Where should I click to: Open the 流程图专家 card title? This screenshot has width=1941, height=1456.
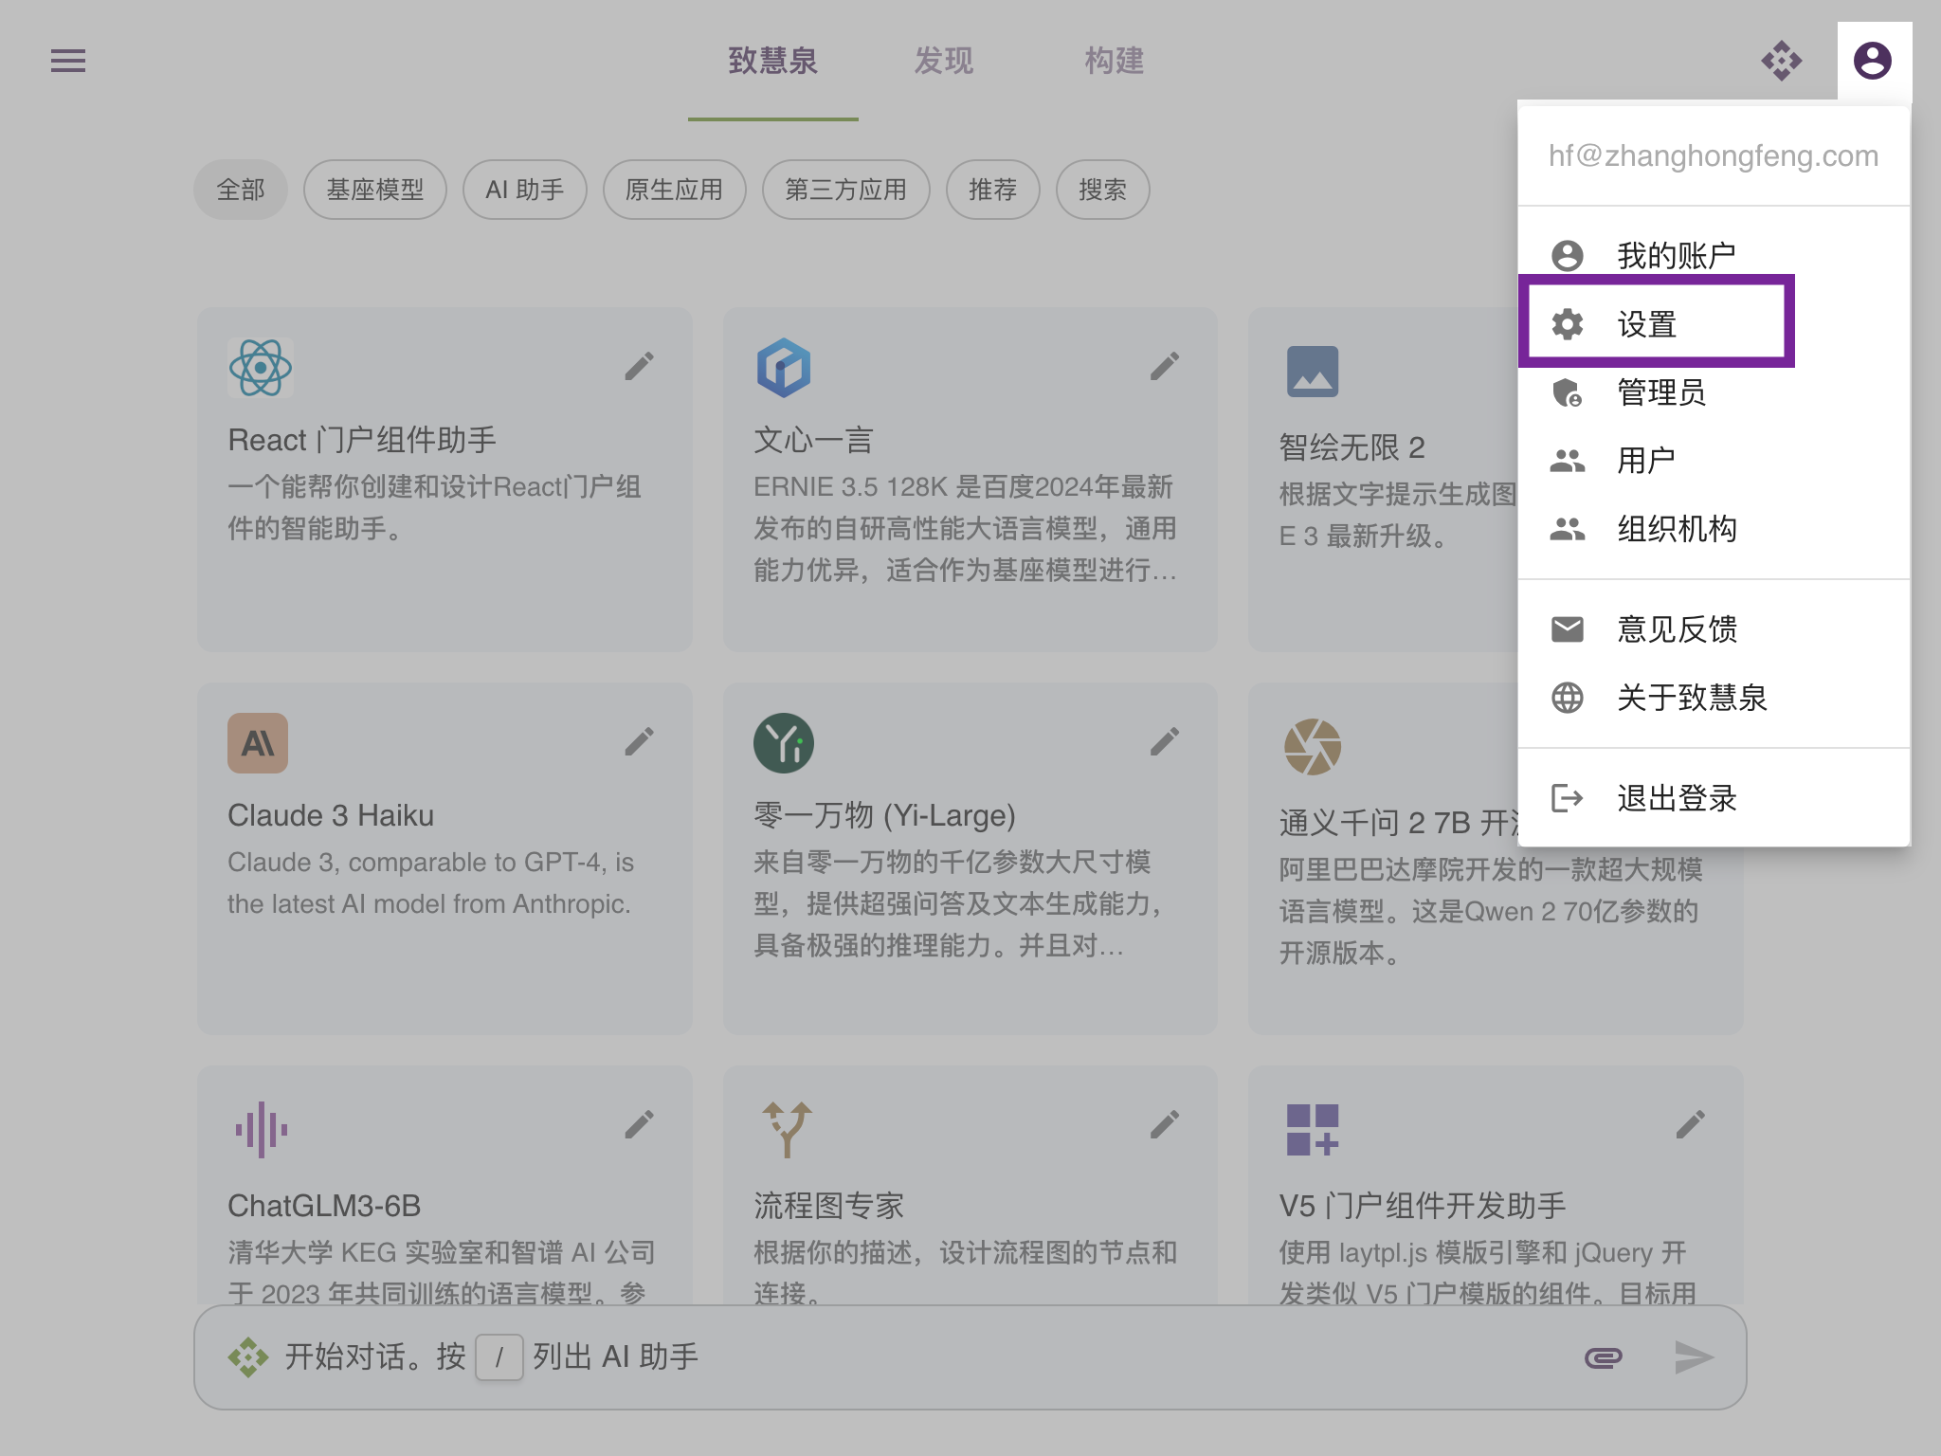point(828,1206)
